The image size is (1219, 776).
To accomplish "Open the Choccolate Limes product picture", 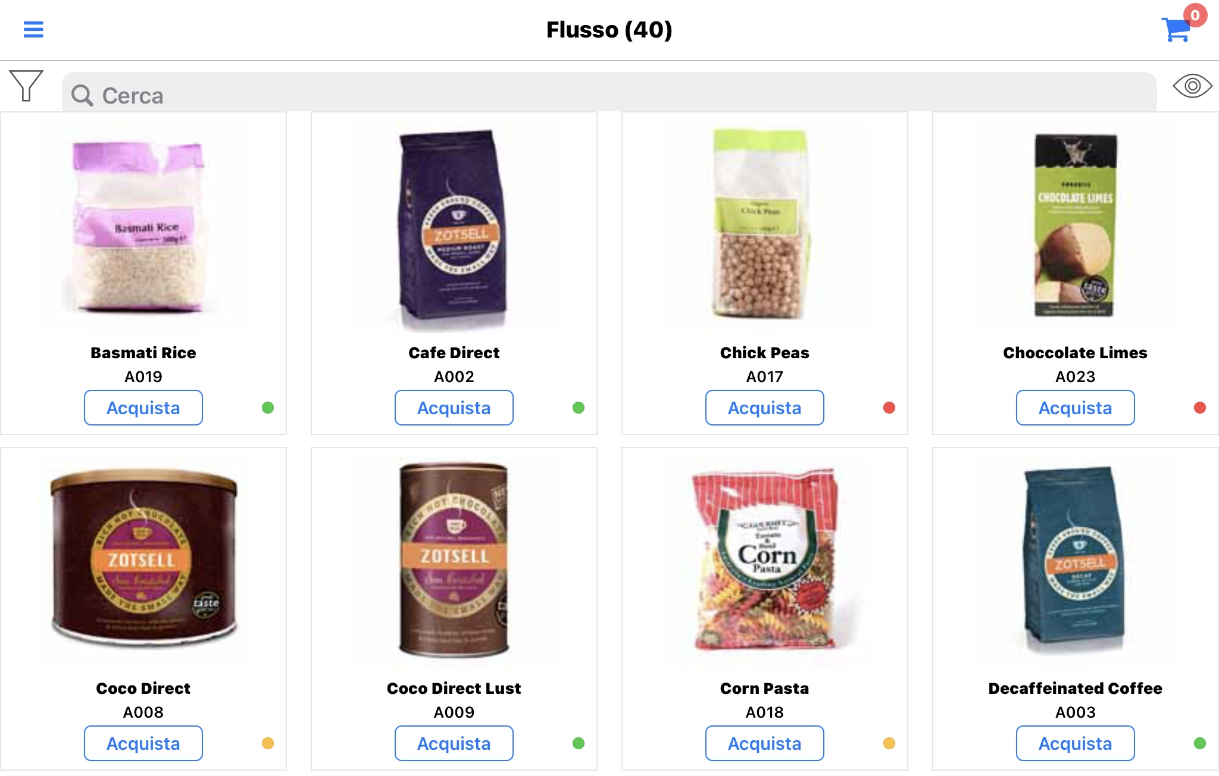I will tap(1076, 225).
